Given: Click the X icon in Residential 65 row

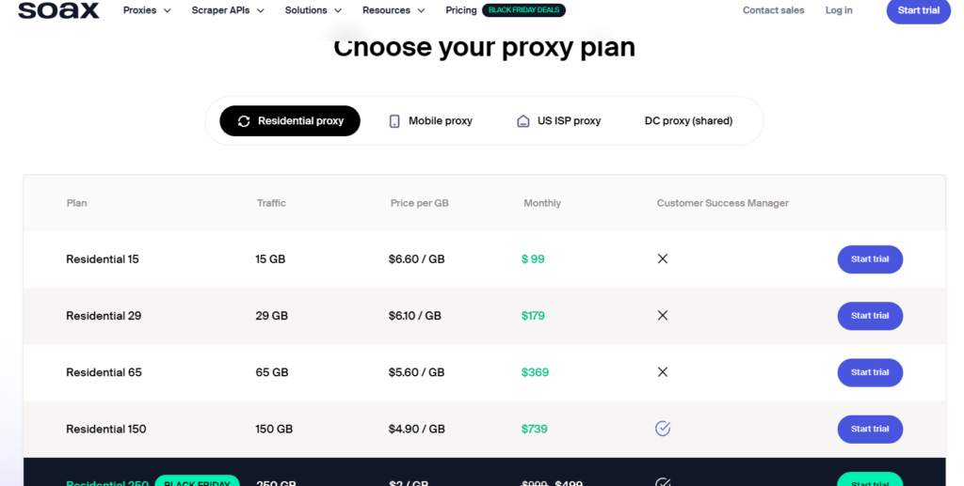Looking at the screenshot, I should [x=663, y=372].
